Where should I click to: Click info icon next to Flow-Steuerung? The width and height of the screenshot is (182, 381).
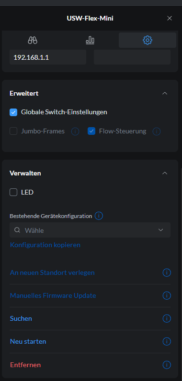click(x=157, y=131)
